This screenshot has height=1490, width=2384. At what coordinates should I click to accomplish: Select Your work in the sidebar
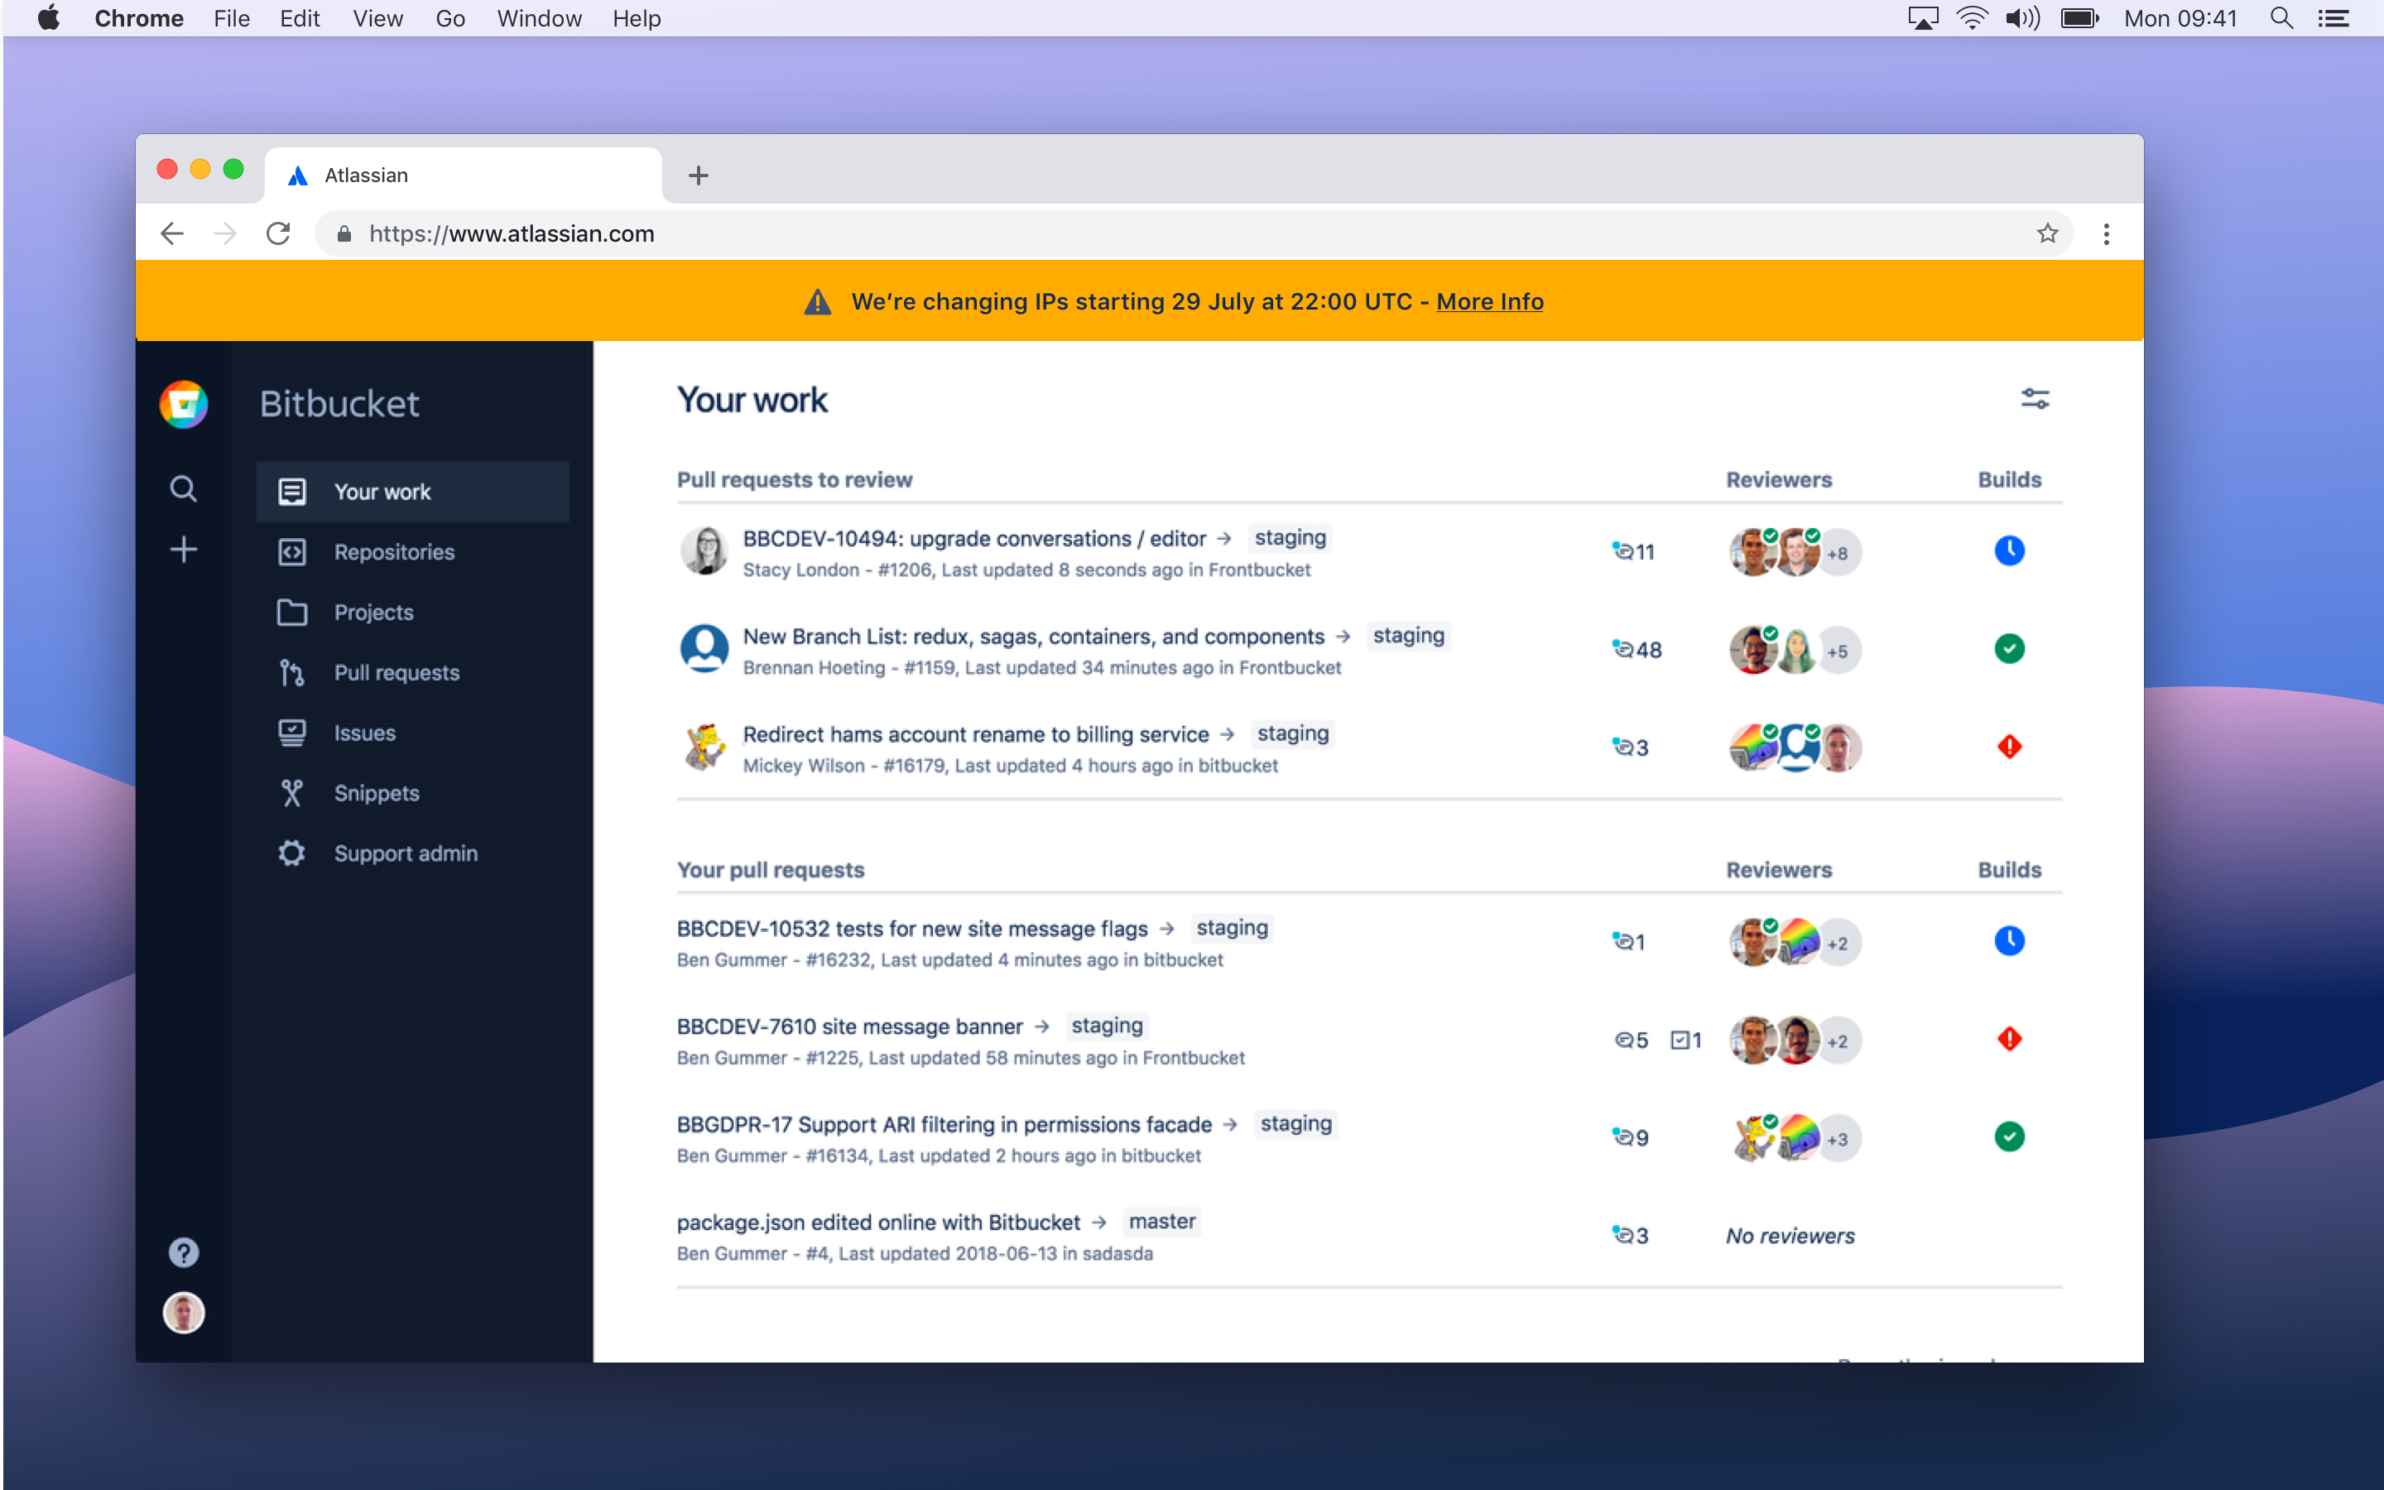[x=413, y=492]
